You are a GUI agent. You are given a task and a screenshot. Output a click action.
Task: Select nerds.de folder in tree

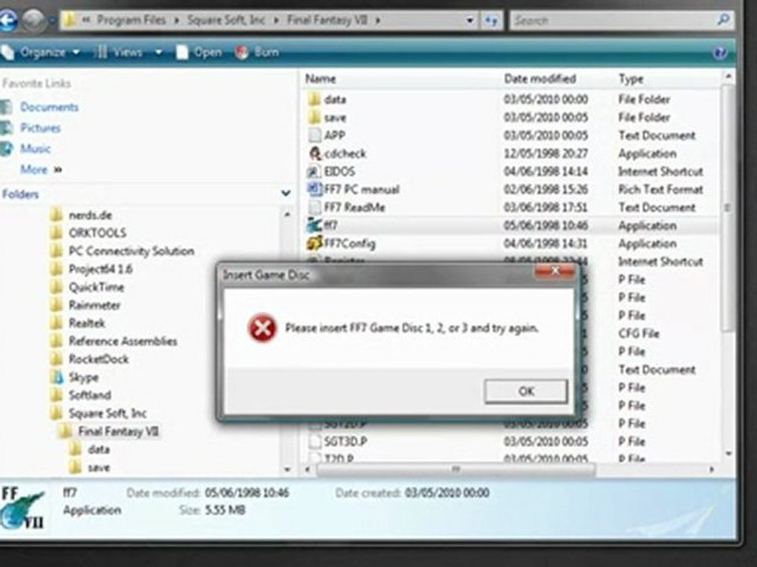[x=90, y=215]
